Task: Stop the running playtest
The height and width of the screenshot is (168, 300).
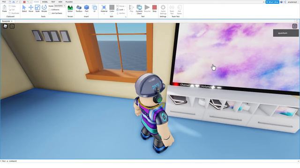Action: (154, 8)
